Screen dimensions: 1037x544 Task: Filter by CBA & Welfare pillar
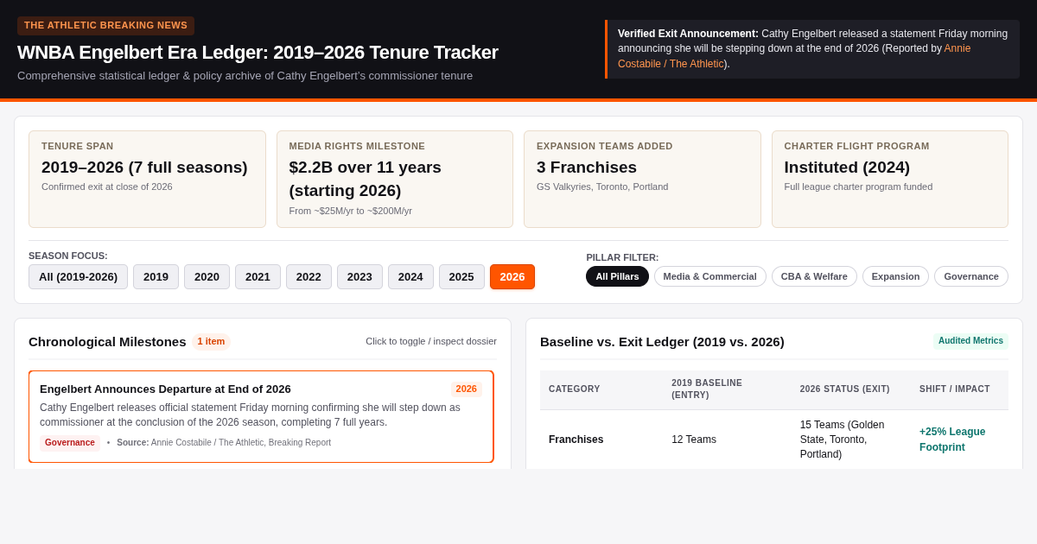(x=814, y=276)
